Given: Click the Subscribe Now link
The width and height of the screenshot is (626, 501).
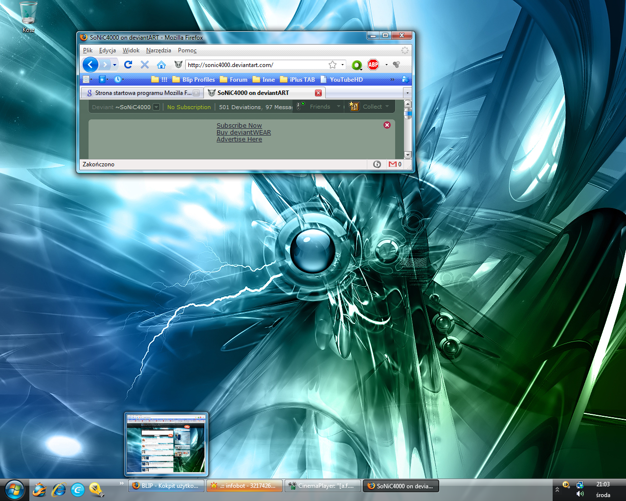Looking at the screenshot, I should (x=239, y=126).
